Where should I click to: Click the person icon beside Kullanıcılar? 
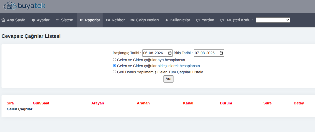167,20
